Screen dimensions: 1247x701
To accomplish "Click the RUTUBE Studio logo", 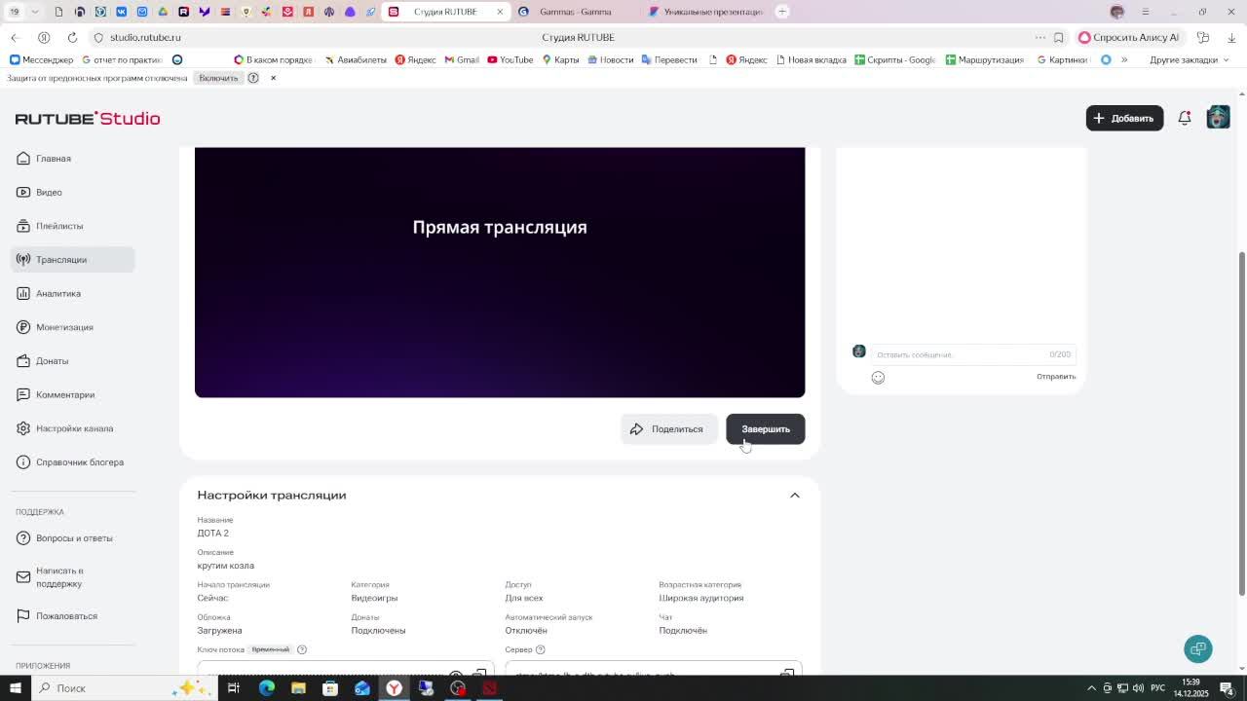I will pos(88,118).
